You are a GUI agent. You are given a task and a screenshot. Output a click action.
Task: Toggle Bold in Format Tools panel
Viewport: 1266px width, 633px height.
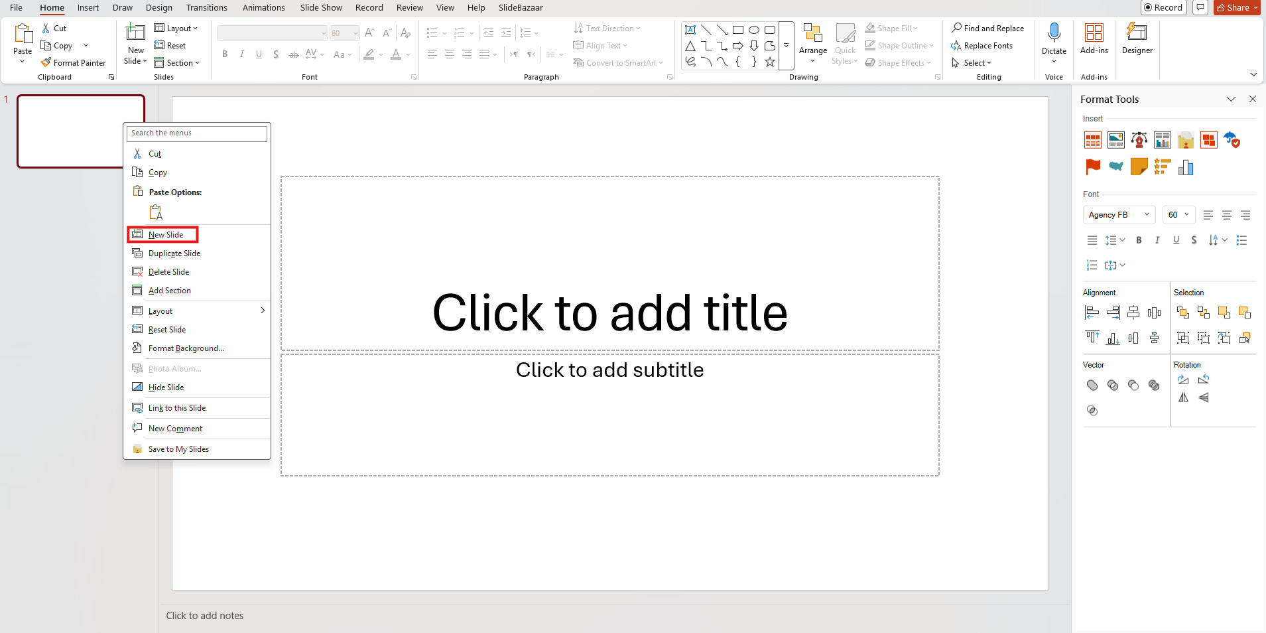[x=1139, y=240]
